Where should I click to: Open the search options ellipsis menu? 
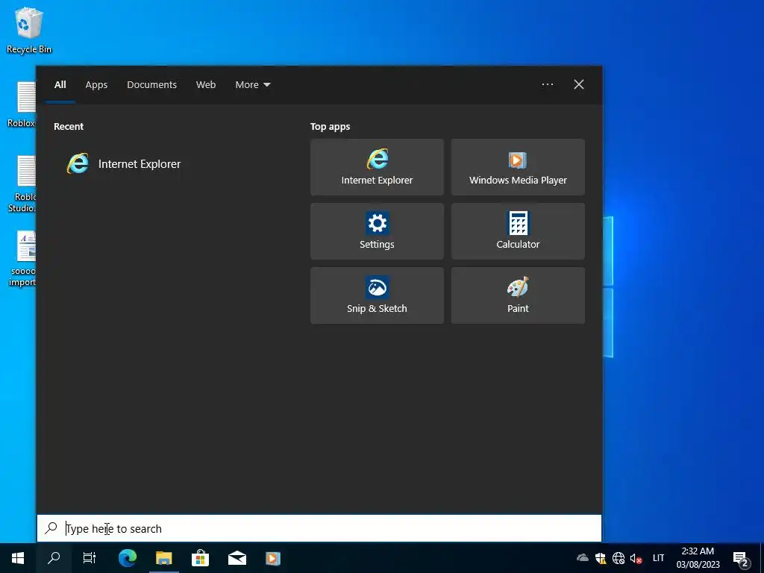pos(547,85)
